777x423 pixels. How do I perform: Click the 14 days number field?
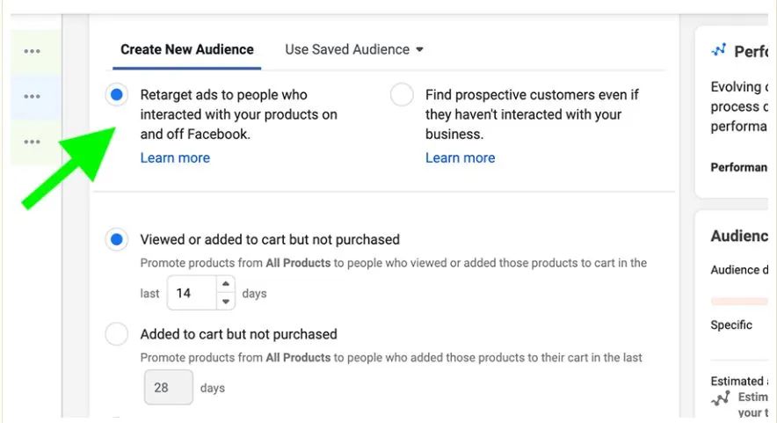[x=191, y=293]
